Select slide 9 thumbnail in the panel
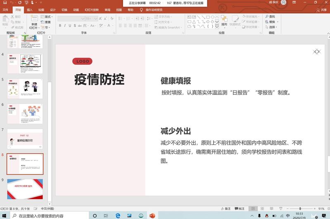 pyautogui.click(x=25, y=189)
